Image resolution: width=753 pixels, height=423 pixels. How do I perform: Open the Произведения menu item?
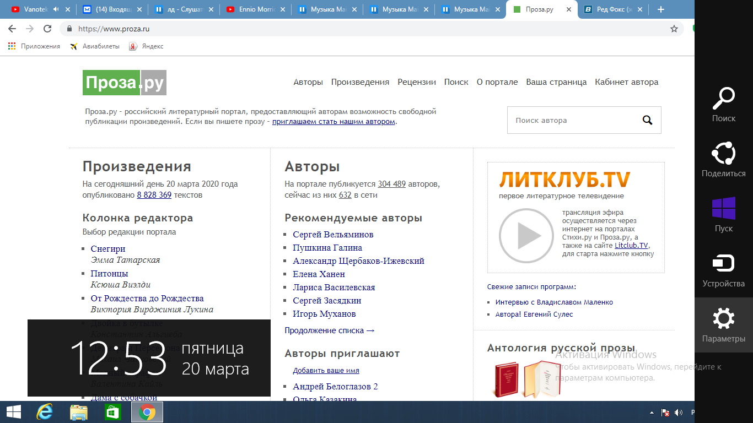point(361,82)
